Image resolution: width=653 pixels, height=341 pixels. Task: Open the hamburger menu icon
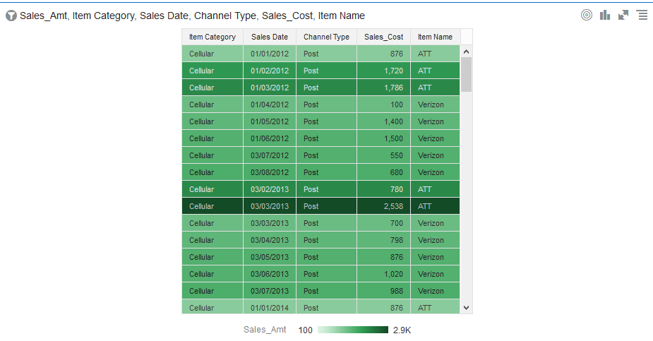tap(642, 16)
